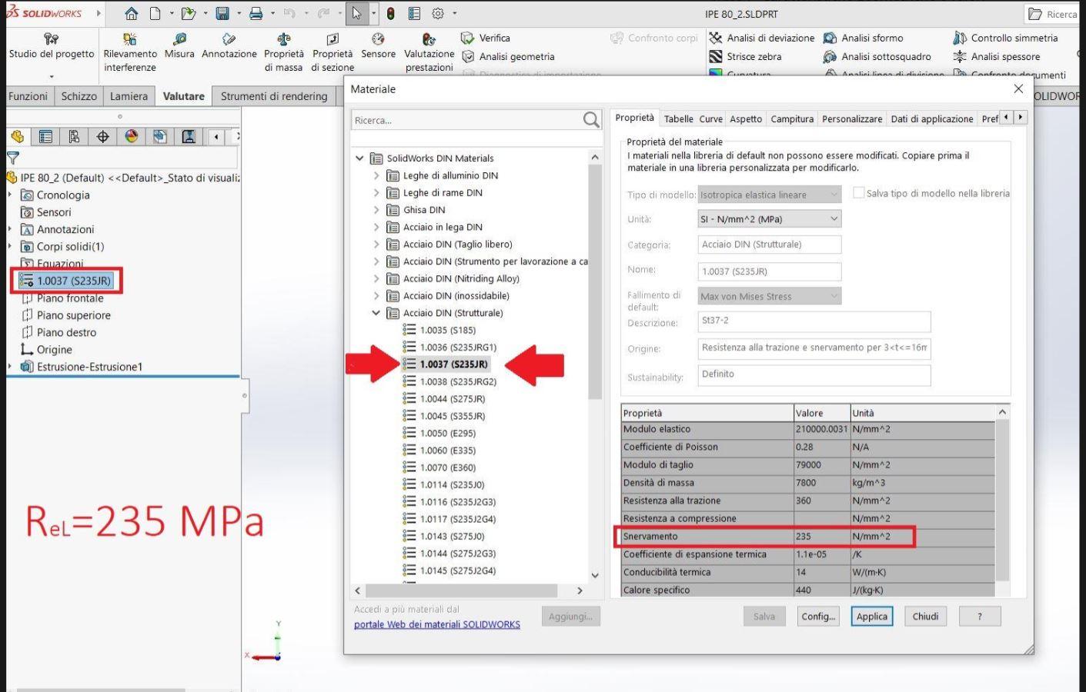Switch to the Lamiera tab
The image size is (1086, 692).
pyautogui.click(x=129, y=96)
